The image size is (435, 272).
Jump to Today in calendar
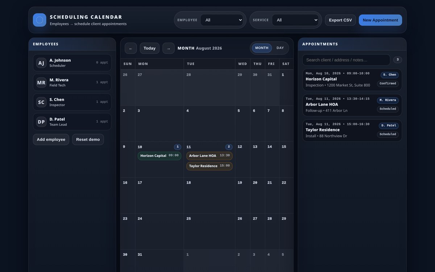pyautogui.click(x=150, y=48)
